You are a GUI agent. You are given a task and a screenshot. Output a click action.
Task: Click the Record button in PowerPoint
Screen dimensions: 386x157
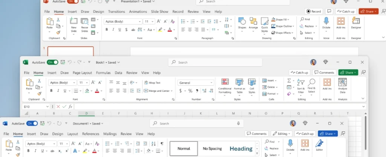(x=314, y=11)
